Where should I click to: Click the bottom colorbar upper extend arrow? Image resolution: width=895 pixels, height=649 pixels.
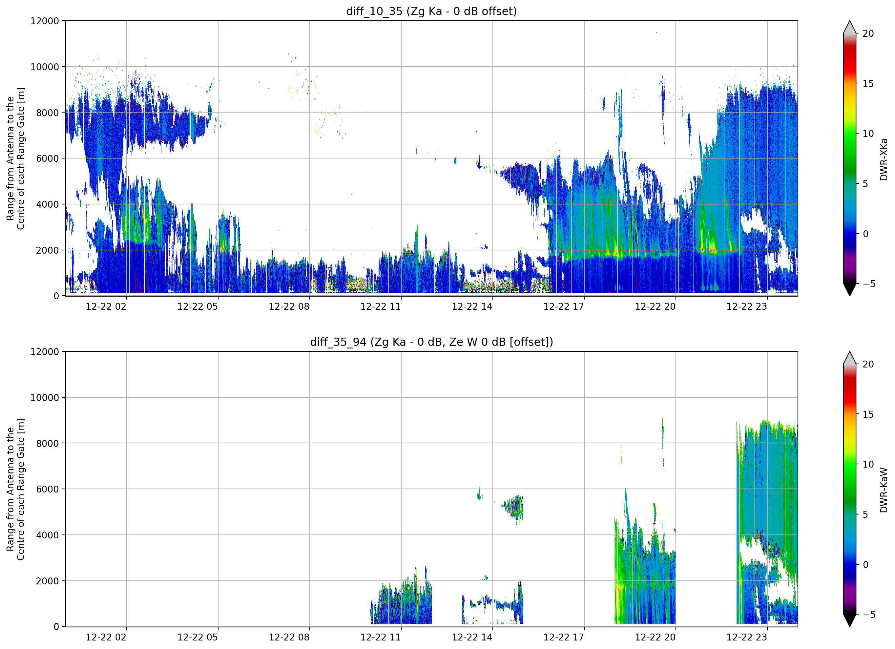click(x=850, y=358)
